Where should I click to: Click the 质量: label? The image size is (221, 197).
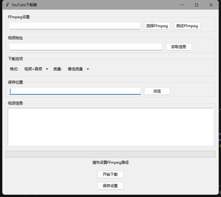tap(57, 69)
